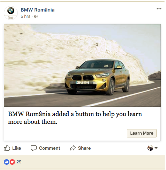
Task: Click the blue like reaction badge
Action: point(7,162)
